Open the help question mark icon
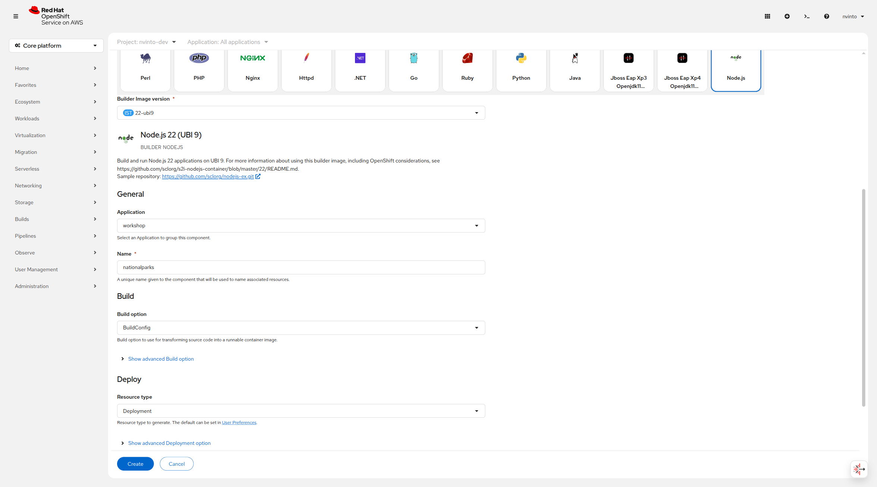Image resolution: width=877 pixels, height=487 pixels. [827, 16]
